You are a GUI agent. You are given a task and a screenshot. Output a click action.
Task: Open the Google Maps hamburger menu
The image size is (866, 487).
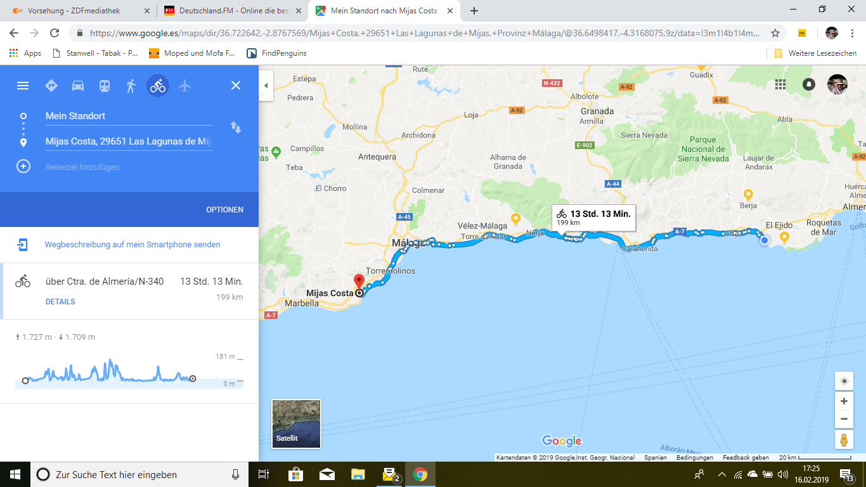[x=23, y=86]
